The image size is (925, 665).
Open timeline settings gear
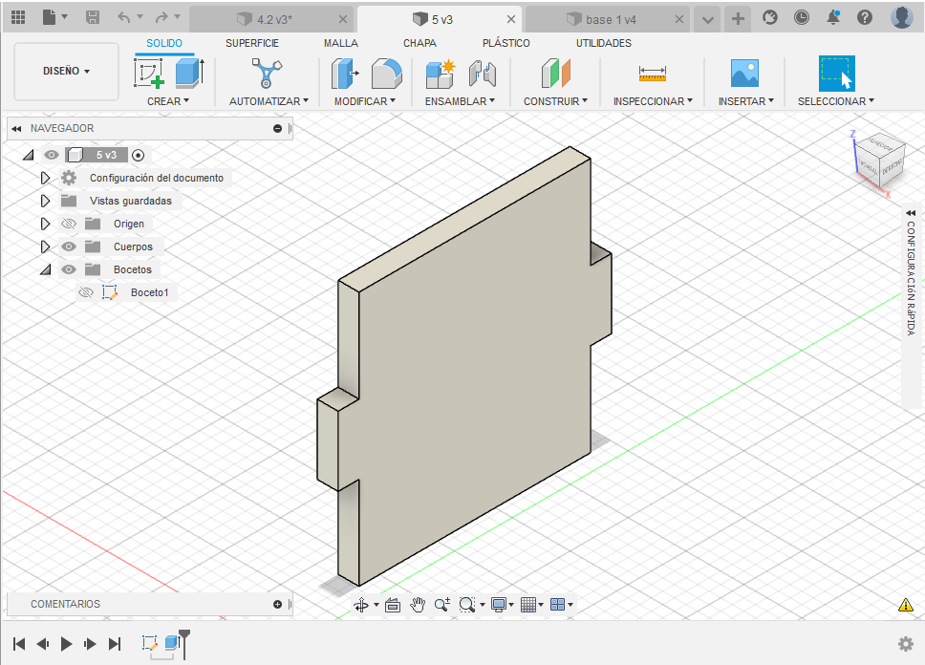click(x=906, y=644)
